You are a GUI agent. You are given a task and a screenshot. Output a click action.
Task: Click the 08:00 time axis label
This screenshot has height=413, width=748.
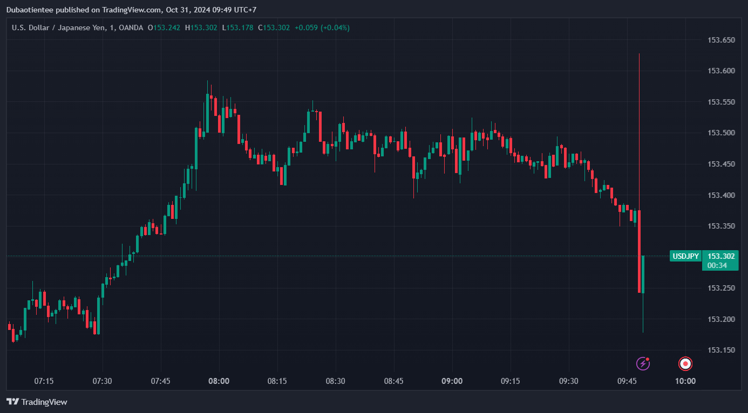(219, 381)
